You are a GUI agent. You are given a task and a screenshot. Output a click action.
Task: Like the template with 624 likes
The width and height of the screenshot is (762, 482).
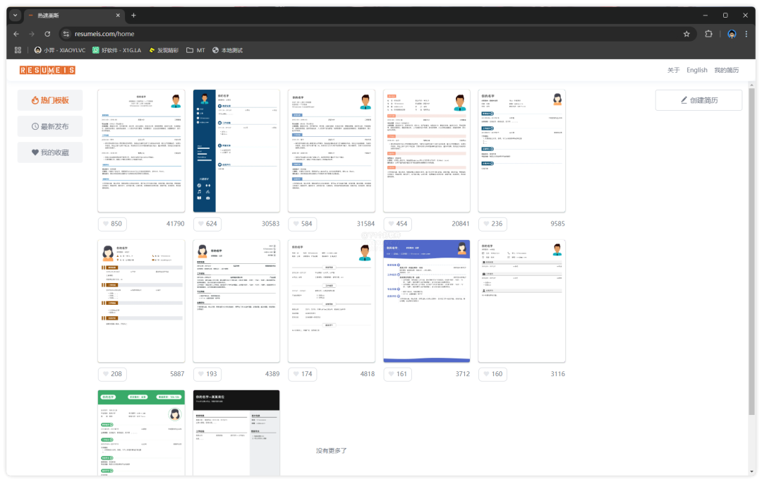pyautogui.click(x=207, y=224)
